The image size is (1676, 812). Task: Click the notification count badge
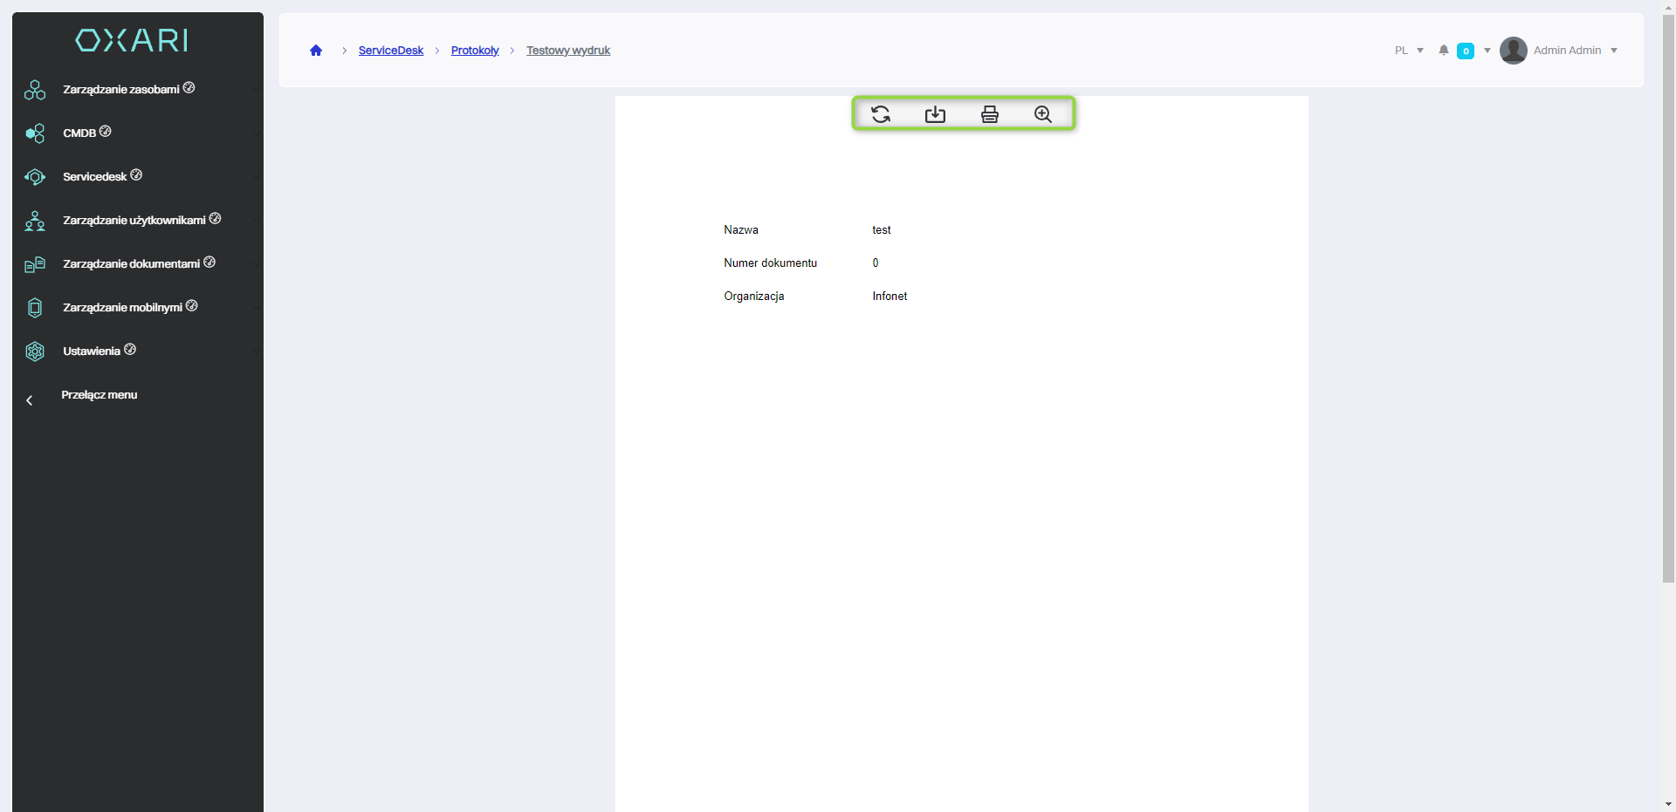click(x=1466, y=51)
